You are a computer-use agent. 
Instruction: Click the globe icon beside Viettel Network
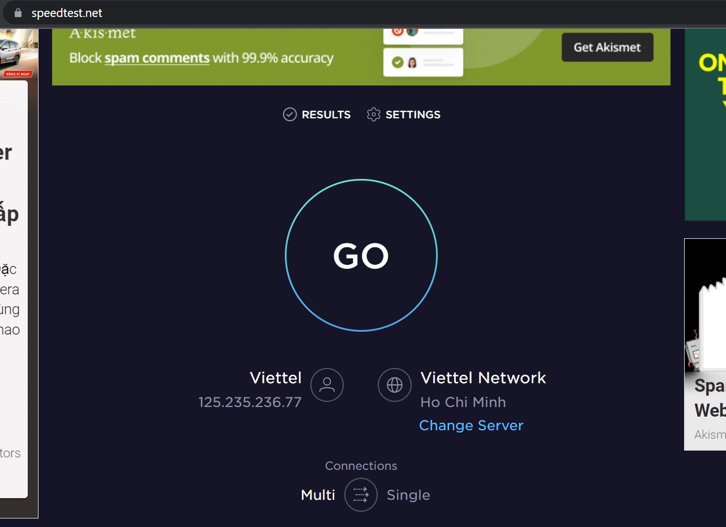(394, 385)
